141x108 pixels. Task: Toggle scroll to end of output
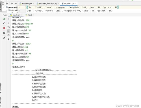tap(8, 31)
